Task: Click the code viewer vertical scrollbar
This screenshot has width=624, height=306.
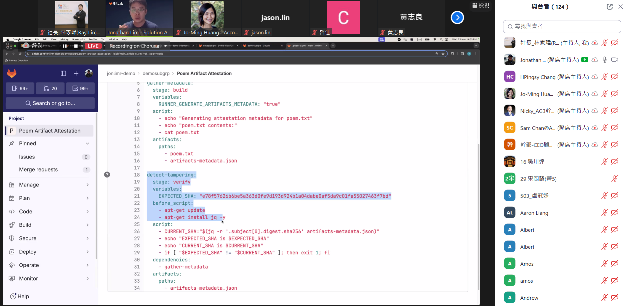Action: [478, 216]
